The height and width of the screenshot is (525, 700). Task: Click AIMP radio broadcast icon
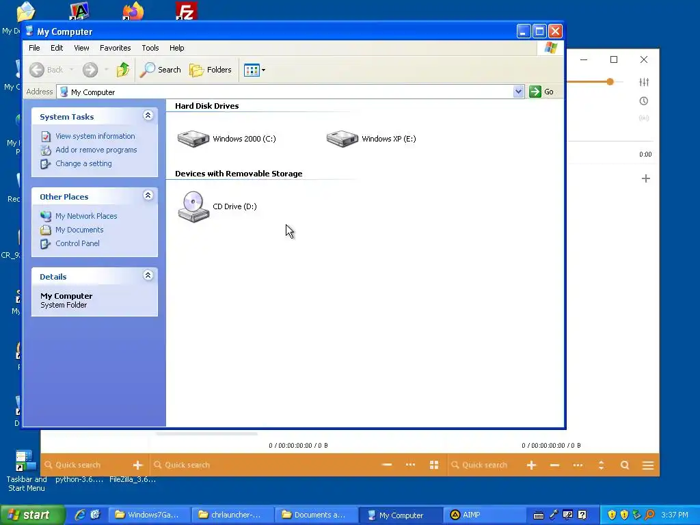644,118
